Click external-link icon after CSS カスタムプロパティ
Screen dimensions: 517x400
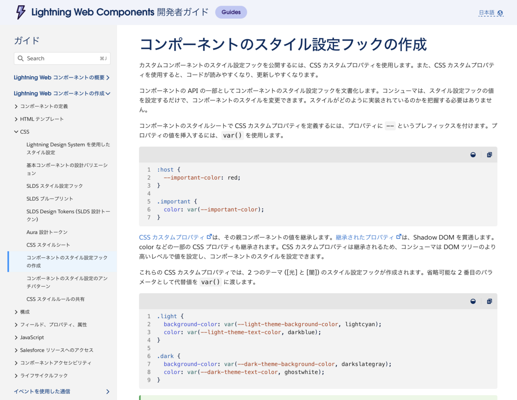[x=209, y=237]
